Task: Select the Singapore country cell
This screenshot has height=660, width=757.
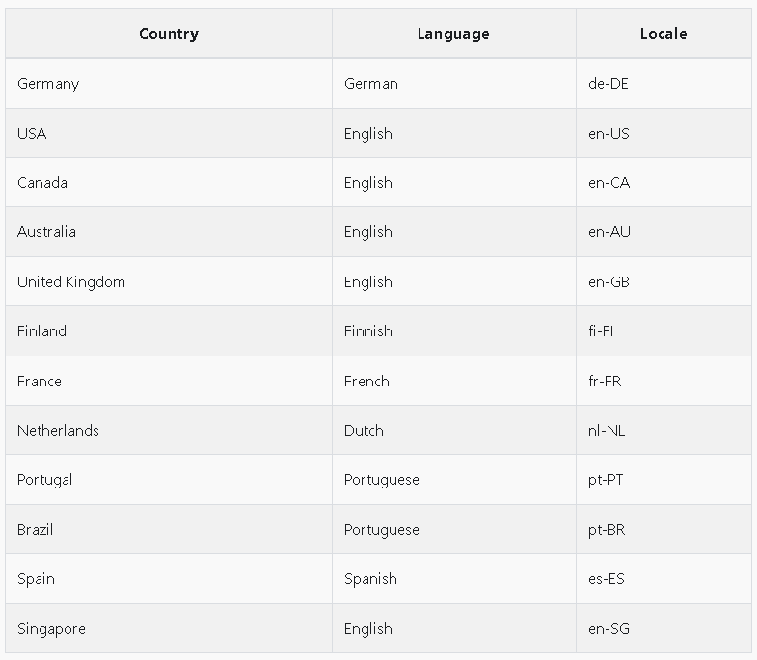Action: coord(51,629)
